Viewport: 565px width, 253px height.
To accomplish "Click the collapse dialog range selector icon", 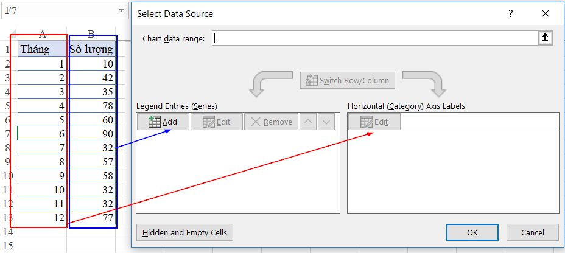I will (x=545, y=38).
